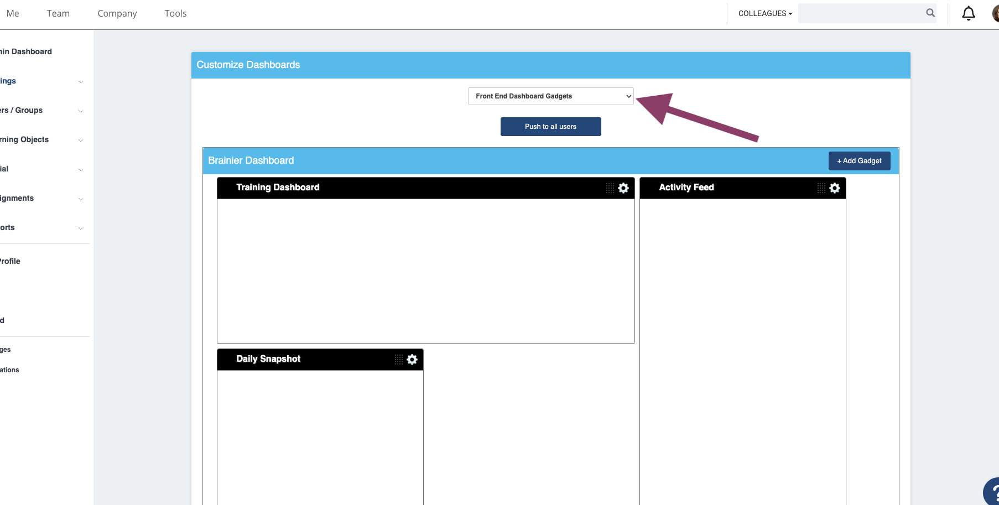Click Learning Objects sidebar label
The width and height of the screenshot is (999, 505).
click(24, 139)
